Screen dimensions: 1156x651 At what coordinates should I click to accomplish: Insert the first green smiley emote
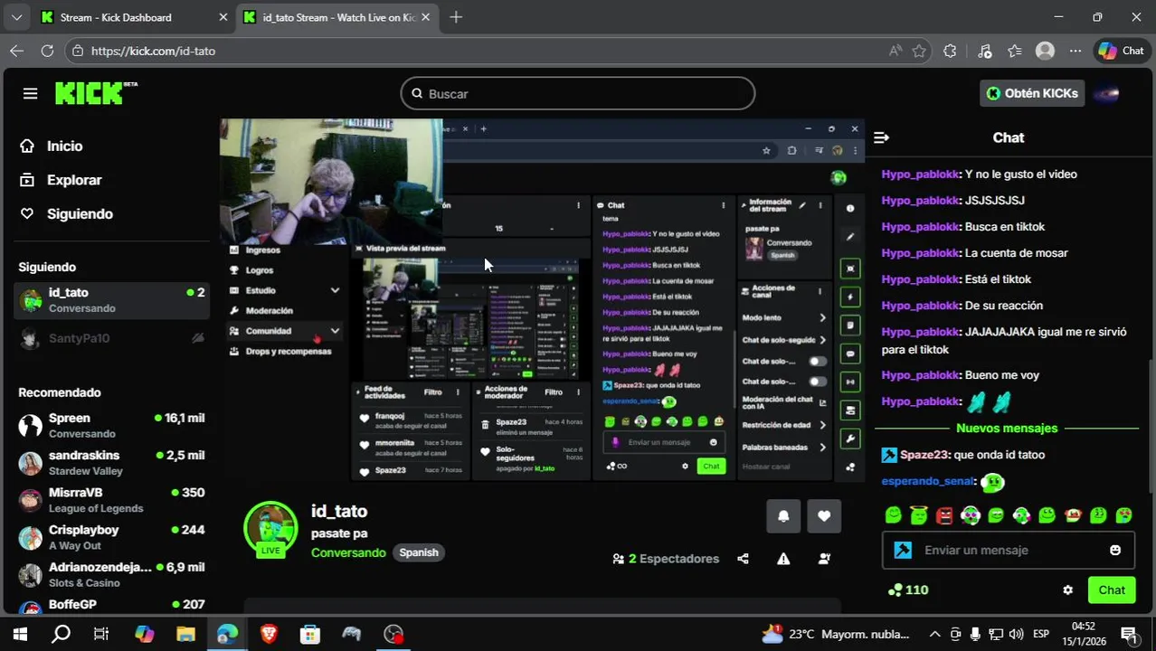[x=894, y=515]
